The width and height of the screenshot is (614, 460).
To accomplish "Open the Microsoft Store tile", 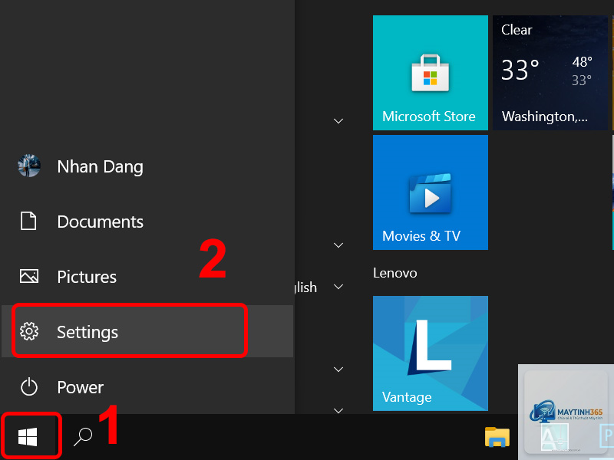I will (431, 73).
